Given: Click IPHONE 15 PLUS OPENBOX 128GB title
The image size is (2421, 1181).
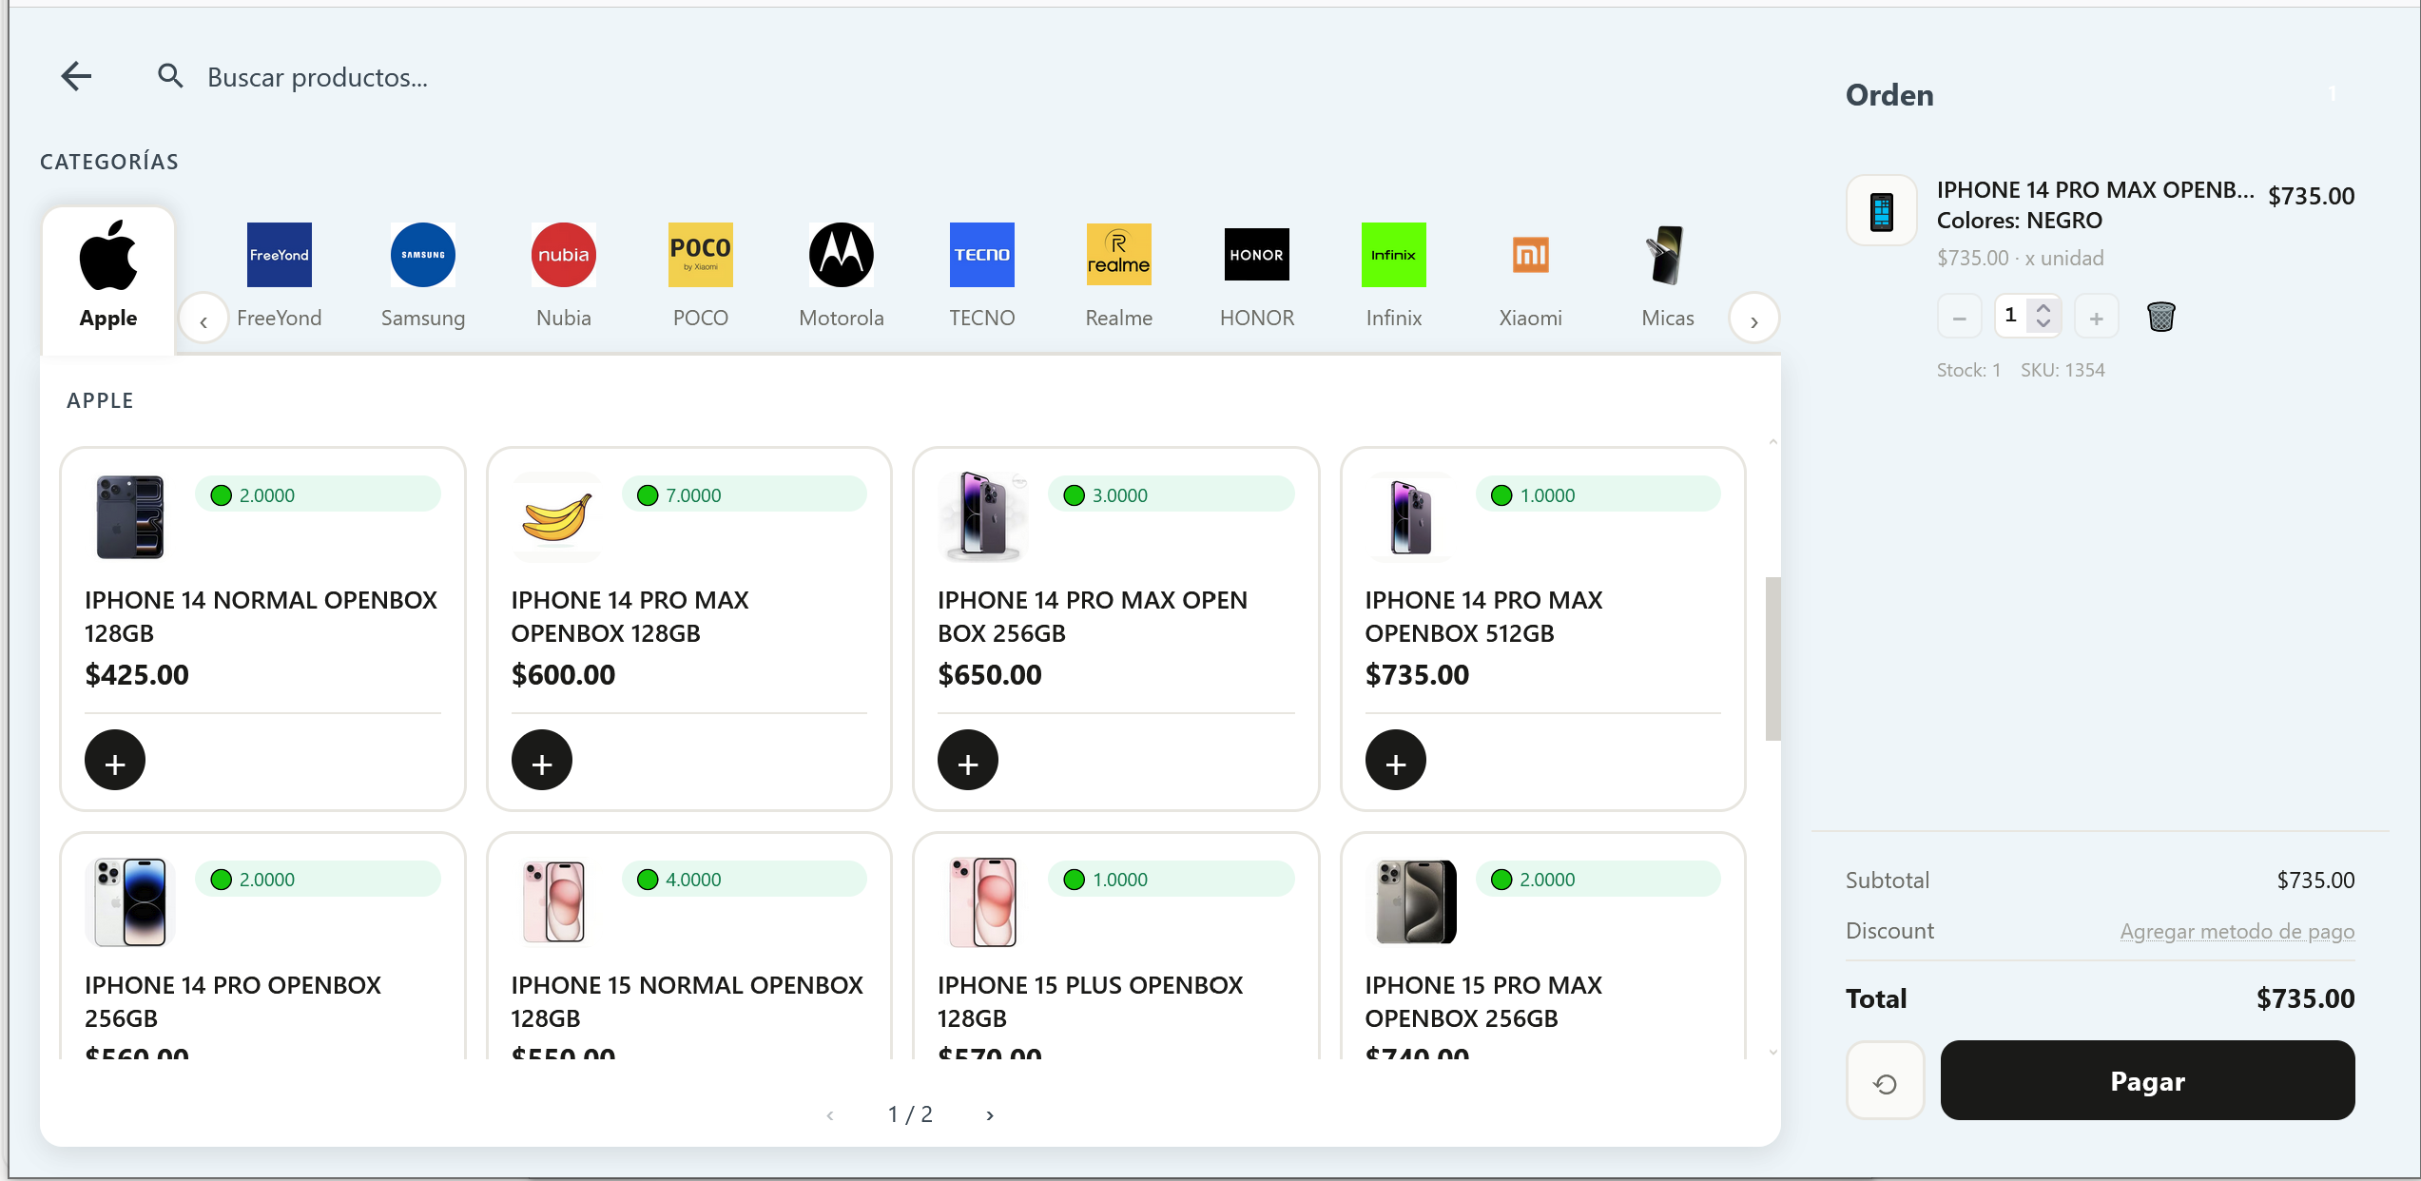Looking at the screenshot, I should [1090, 1001].
